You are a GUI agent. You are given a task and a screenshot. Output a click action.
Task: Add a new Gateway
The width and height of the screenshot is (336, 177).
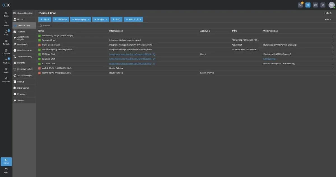(x=60, y=19)
